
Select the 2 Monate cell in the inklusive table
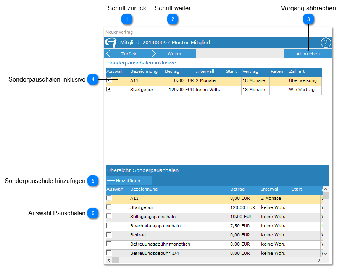[210, 80]
